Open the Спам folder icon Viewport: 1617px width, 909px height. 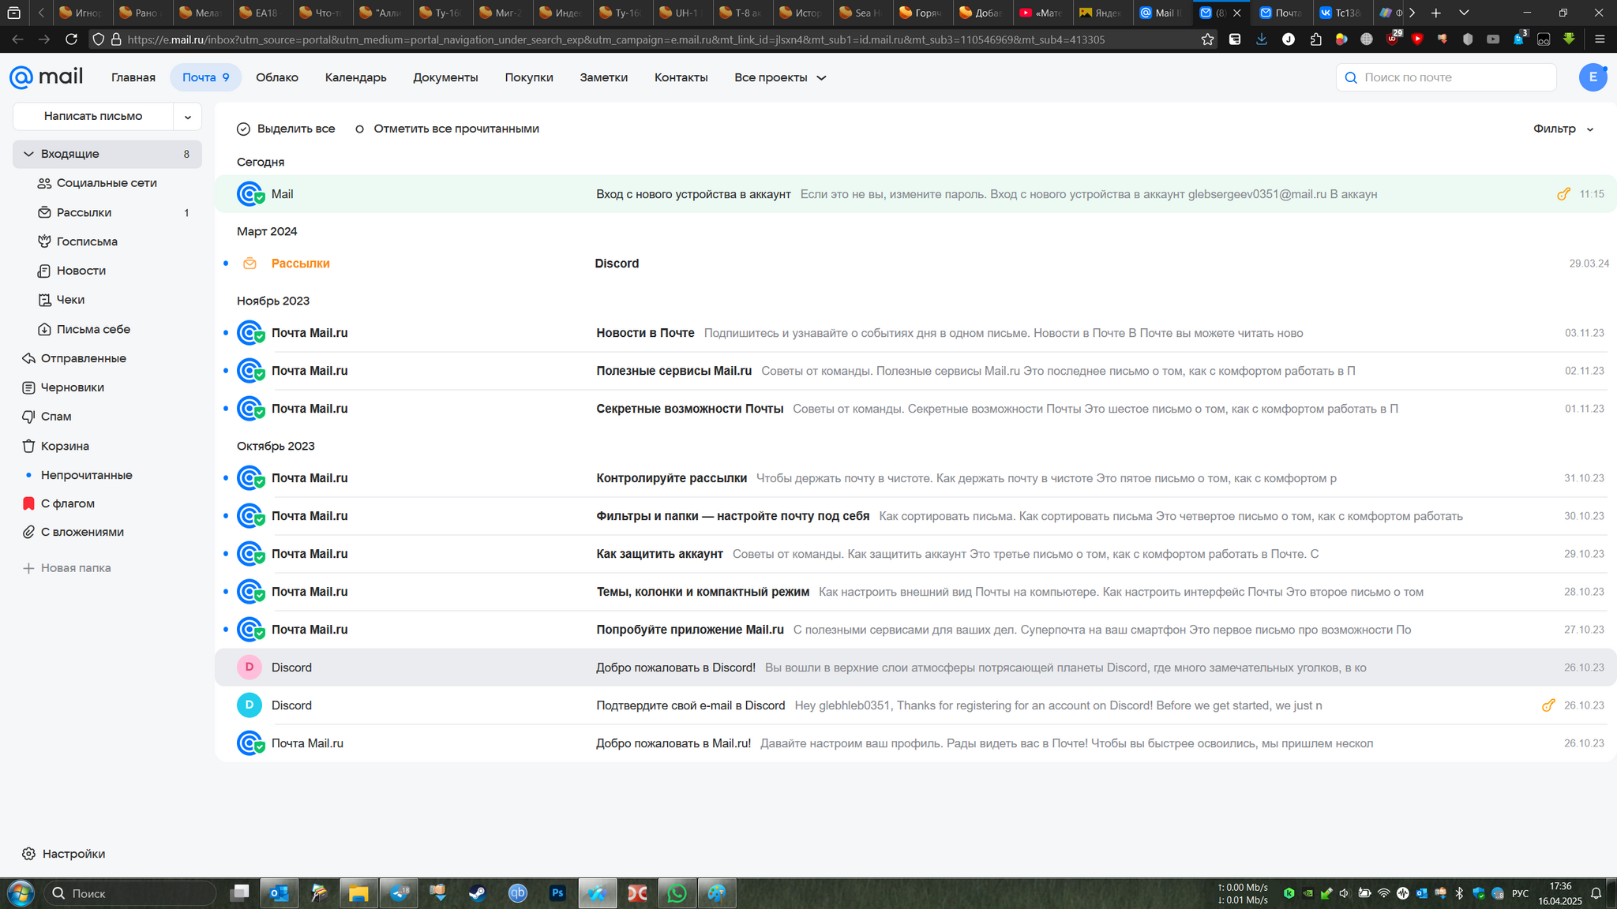(x=28, y=417)
